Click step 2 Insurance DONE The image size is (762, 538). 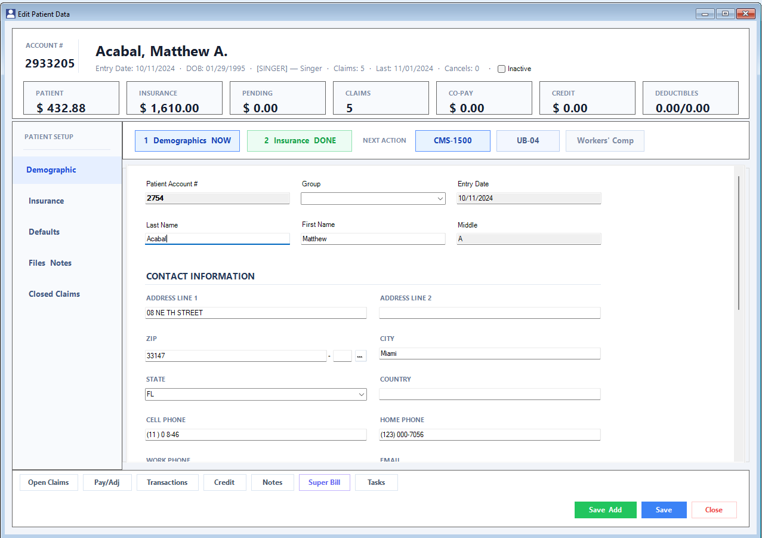click(300, 141)
